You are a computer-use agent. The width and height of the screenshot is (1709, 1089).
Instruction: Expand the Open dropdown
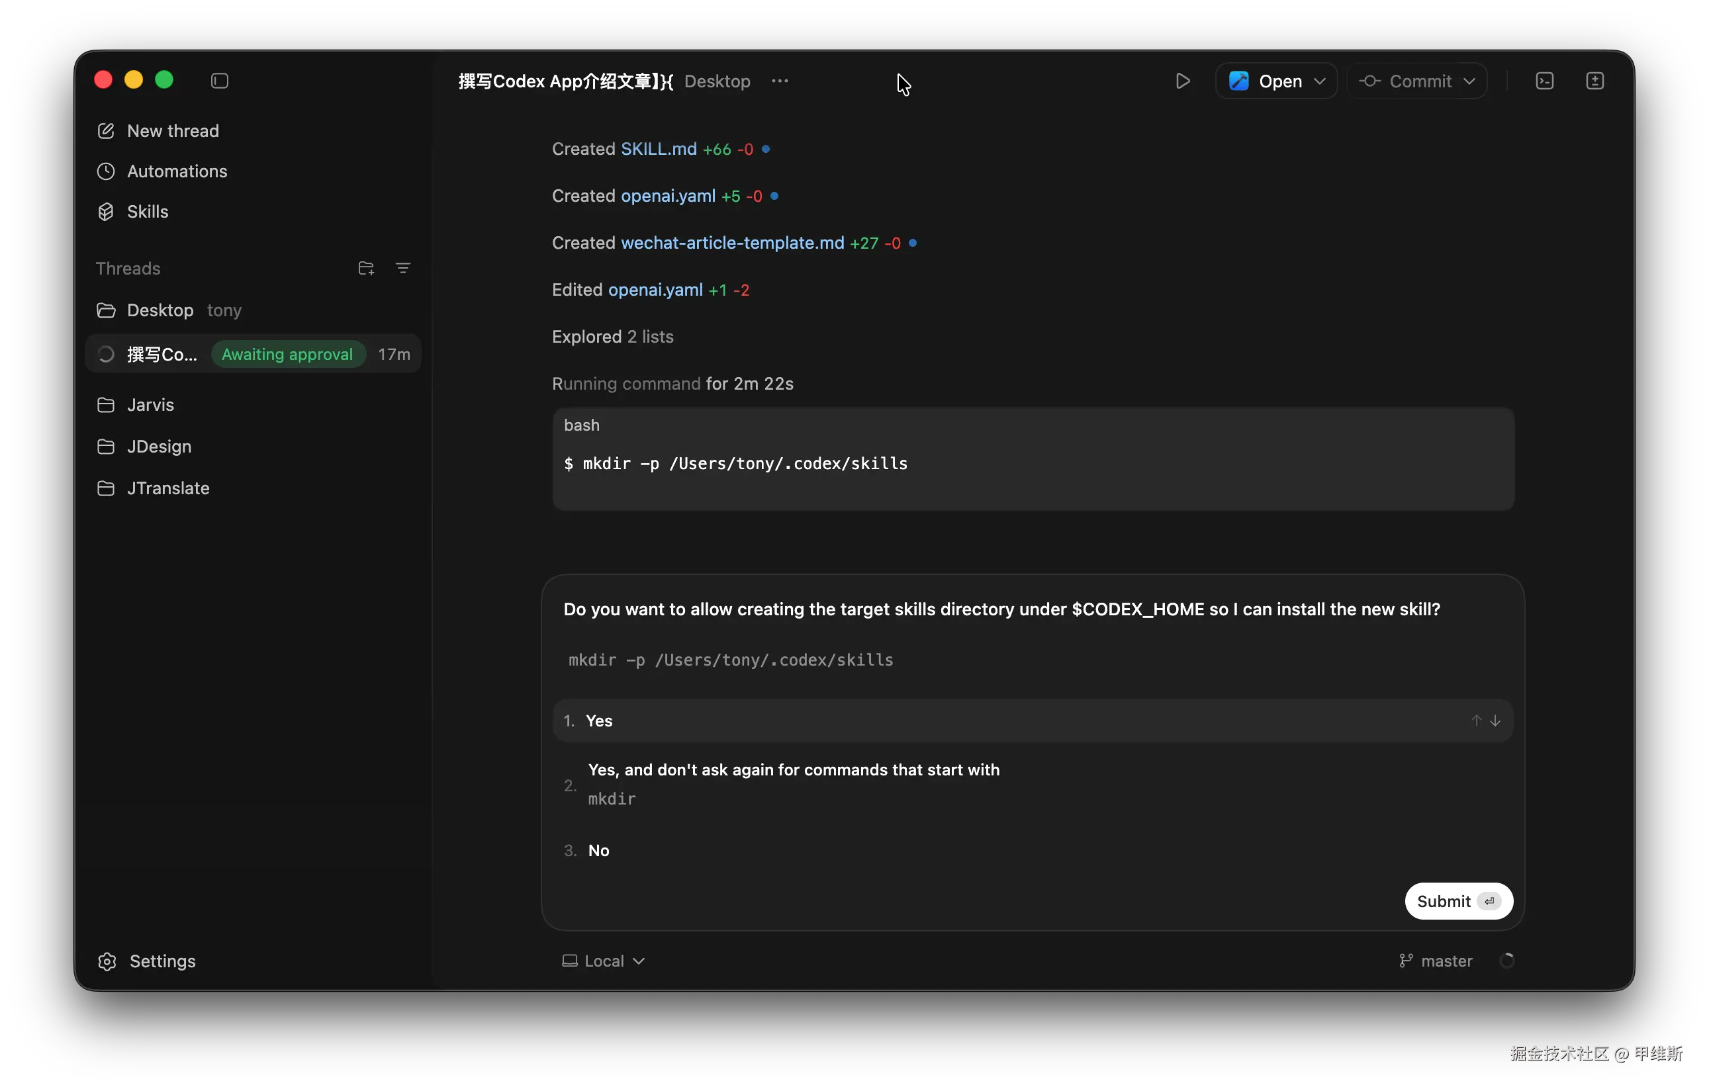(1319, 81)
